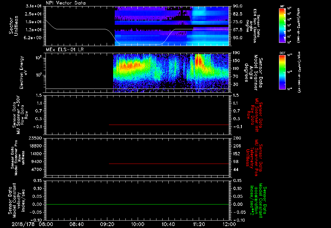Click the 'MU Scanner +30V Raw Data' axis title
The width and height of the screenshot is (331, 228).
coord(20,115)
